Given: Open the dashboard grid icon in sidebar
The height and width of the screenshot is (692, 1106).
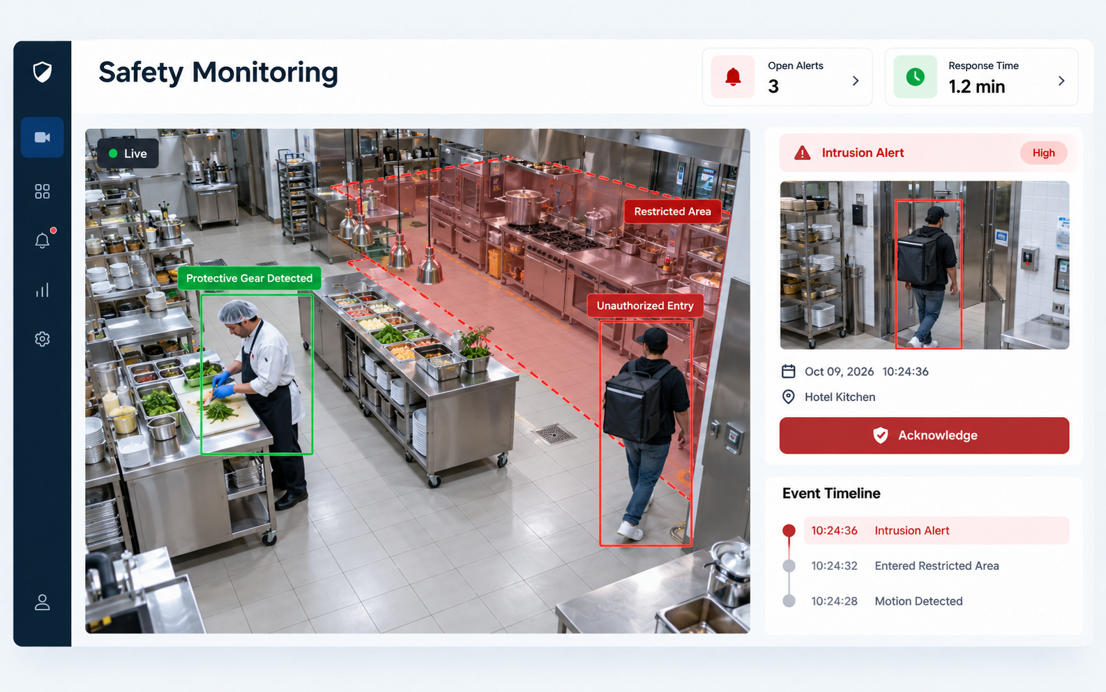Looking at the screenshot, I should [43, 191].
